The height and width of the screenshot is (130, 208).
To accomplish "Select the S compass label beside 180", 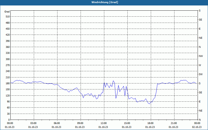I will tap(200, 83).
